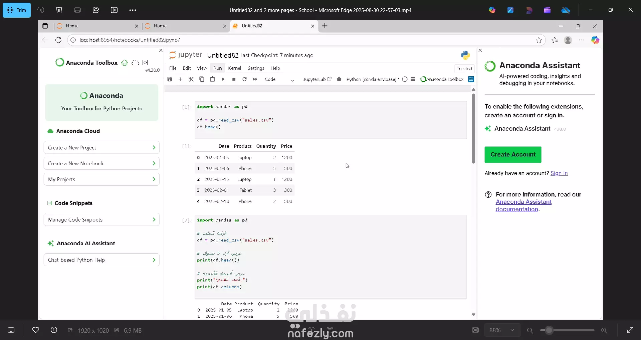Click the kernel status circle indicator
Image resolution: width=641 pixels, height=340 pixels.
click(x=405, y=79)
